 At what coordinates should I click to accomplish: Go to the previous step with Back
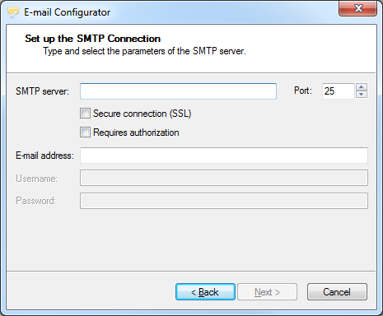pyautogui.click(x=205, y=292)
